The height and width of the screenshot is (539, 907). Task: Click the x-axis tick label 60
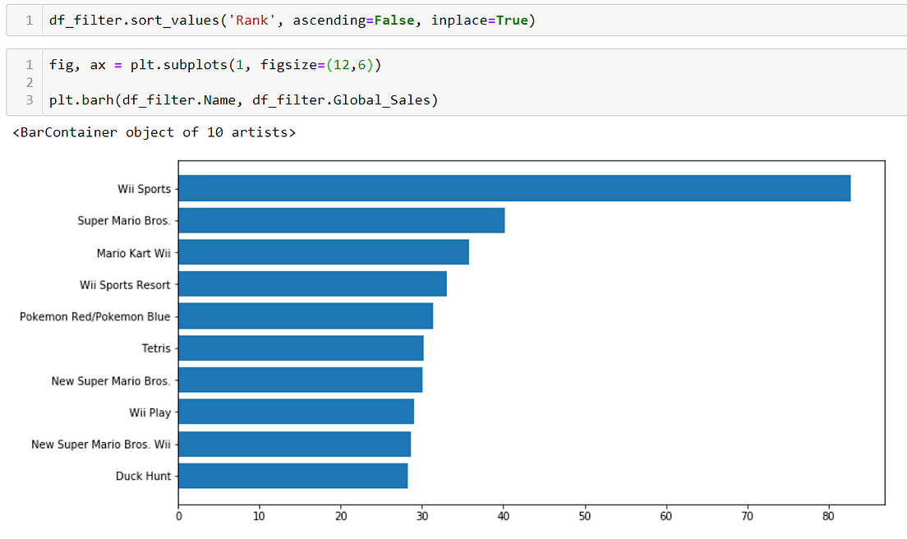(x=665, y=516)
